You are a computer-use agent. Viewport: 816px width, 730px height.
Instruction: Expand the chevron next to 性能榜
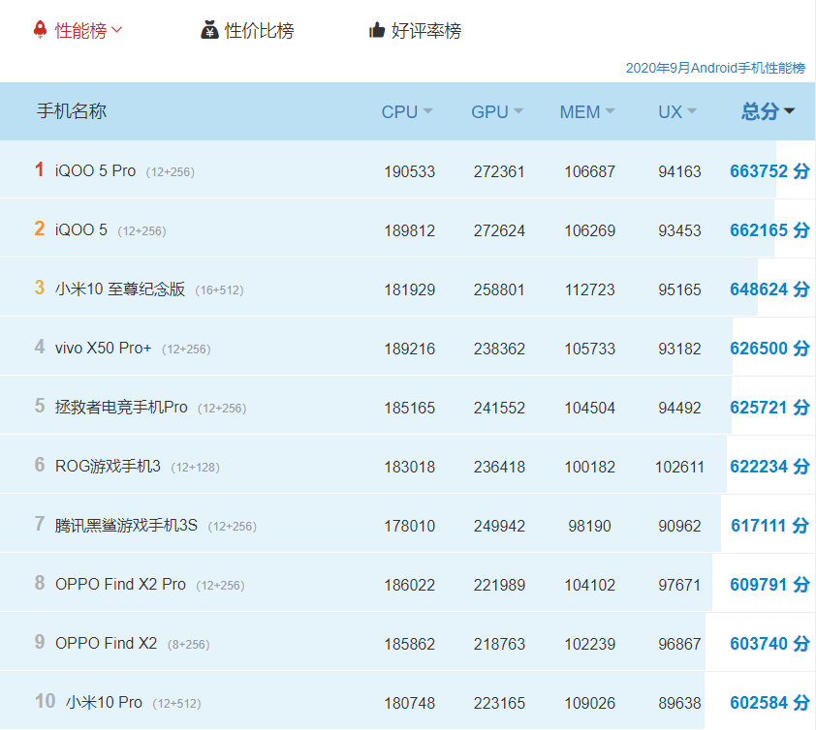point(117,30)
